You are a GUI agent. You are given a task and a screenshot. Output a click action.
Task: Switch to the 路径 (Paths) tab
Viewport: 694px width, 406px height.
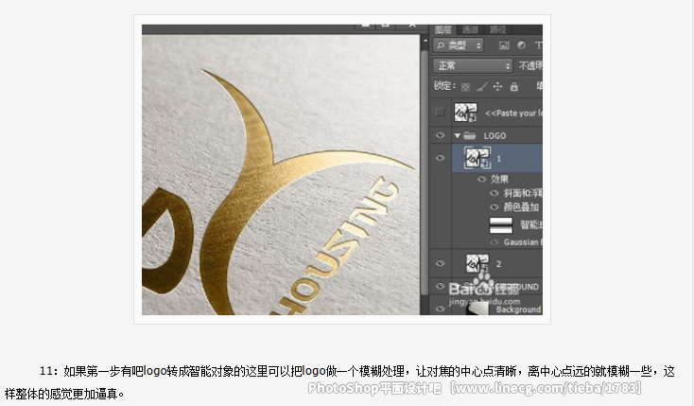[x=497, y=29]
